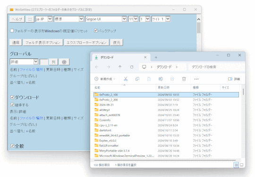Select the 0xProto_2_200 folder row
Screen dimensions: 255x177
point(166,100)
